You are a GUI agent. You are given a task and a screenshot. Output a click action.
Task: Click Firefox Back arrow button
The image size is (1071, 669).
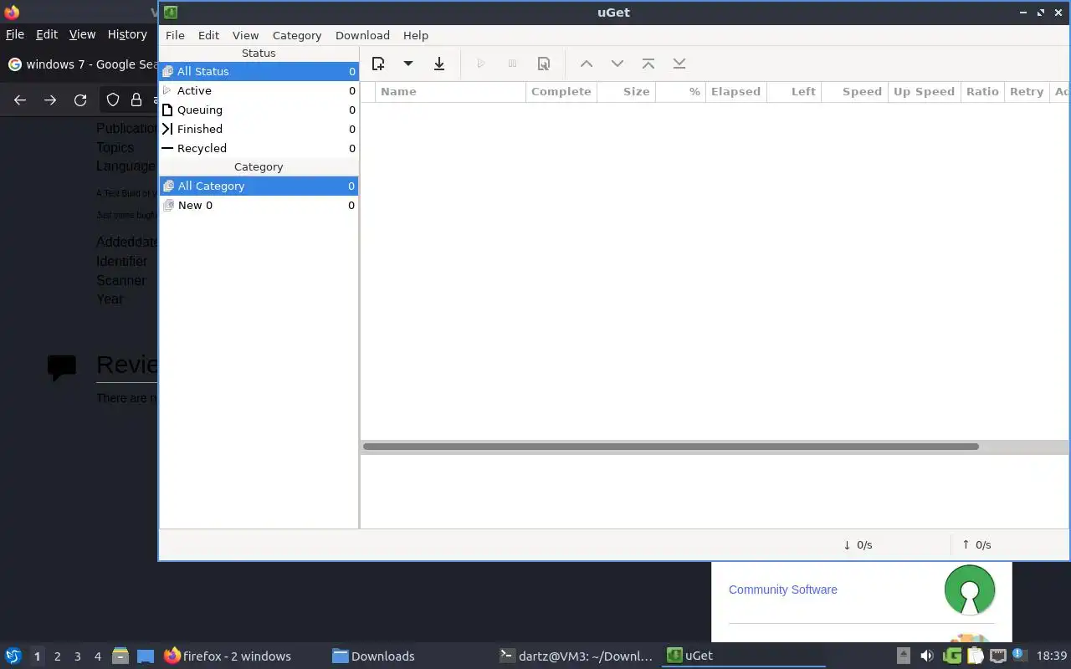[20, 100]
